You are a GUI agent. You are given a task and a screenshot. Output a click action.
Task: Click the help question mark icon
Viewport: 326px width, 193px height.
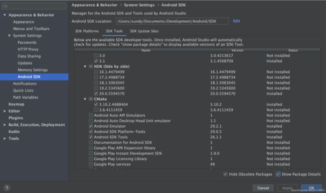(x=7, y=188)
